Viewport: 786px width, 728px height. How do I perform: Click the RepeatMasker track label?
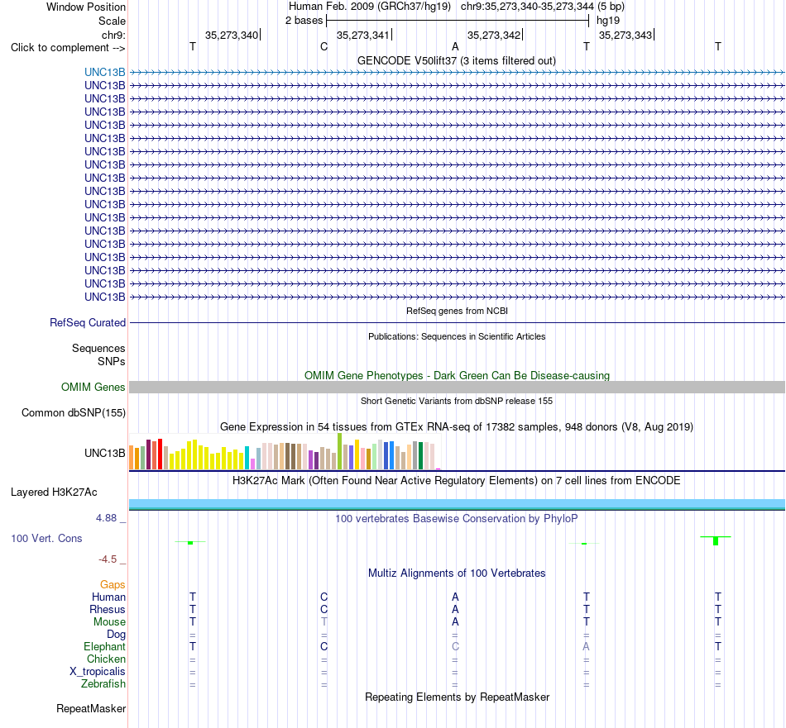coord(91,708)
